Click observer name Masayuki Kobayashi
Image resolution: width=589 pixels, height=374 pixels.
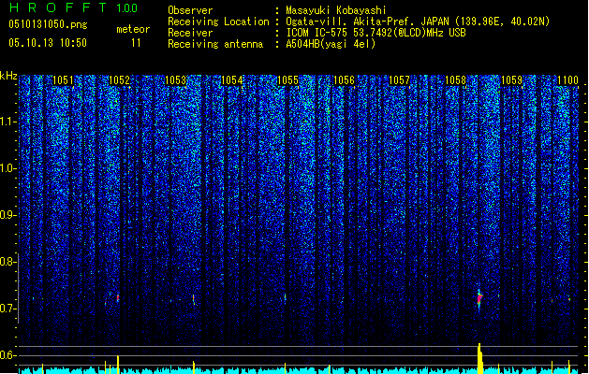coord(336,10)
